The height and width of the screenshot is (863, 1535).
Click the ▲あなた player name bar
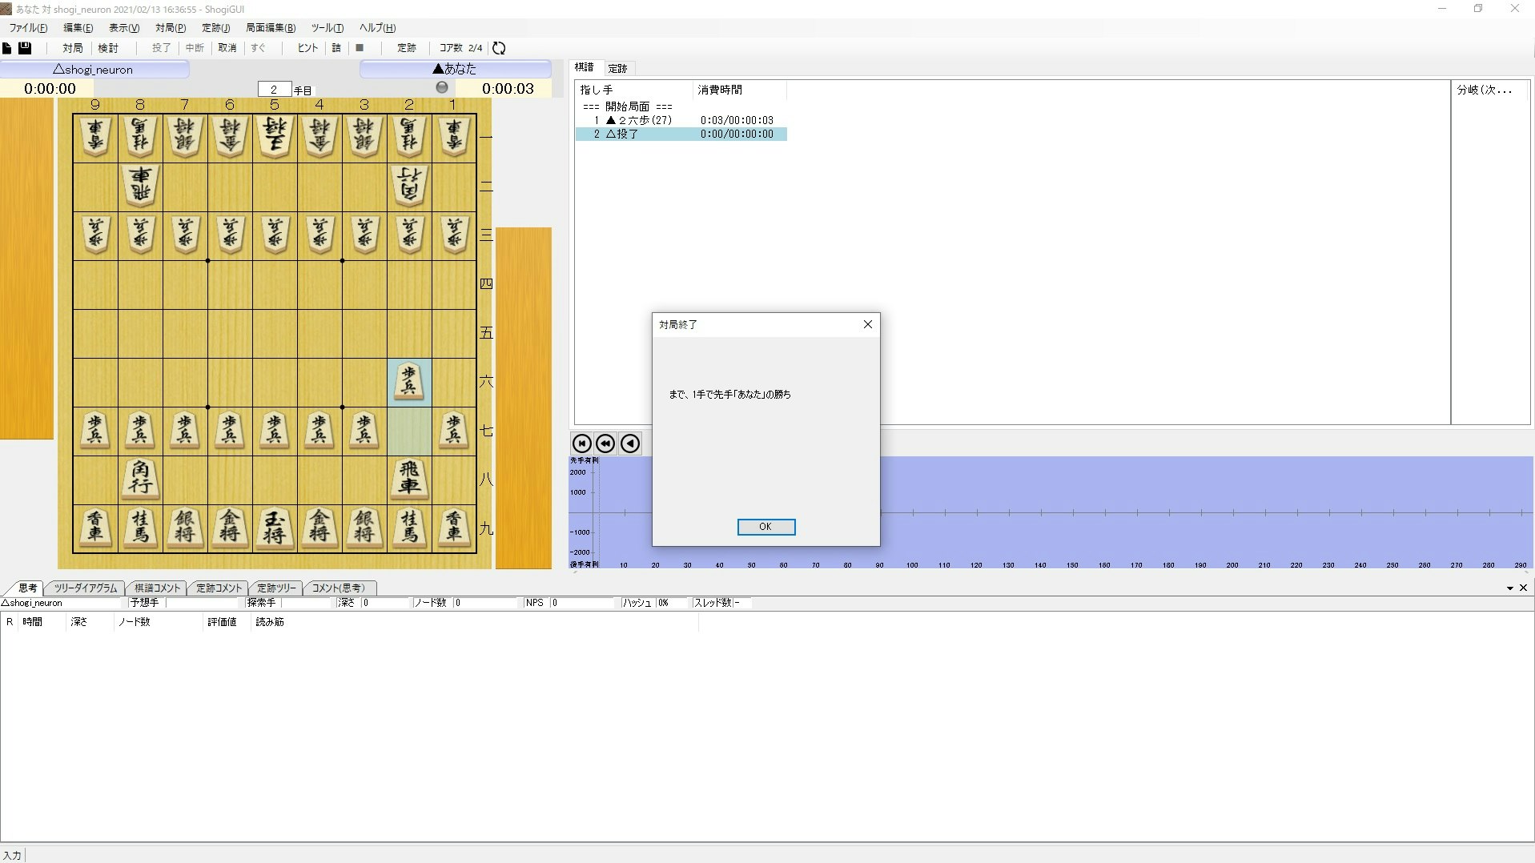pos(455,70)
